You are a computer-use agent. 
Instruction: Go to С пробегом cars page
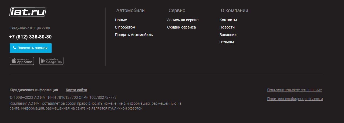[x=125, y=27]
